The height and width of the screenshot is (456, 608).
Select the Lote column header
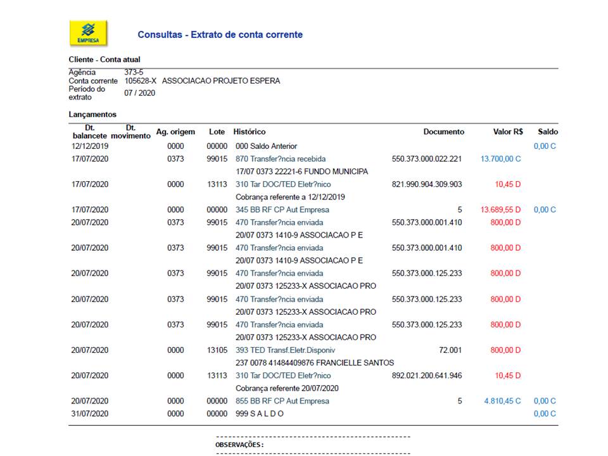coord(217,132)
